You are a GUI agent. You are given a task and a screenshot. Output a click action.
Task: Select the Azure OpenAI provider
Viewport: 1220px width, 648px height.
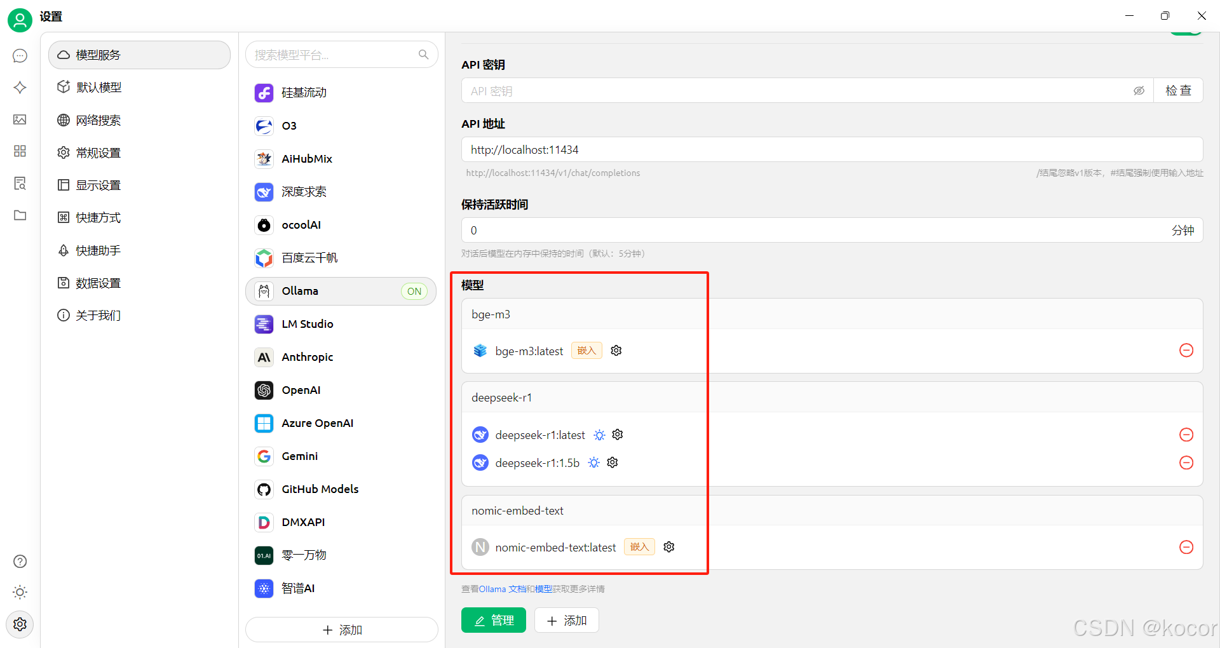pyautogui.click(x=341, y=423)
